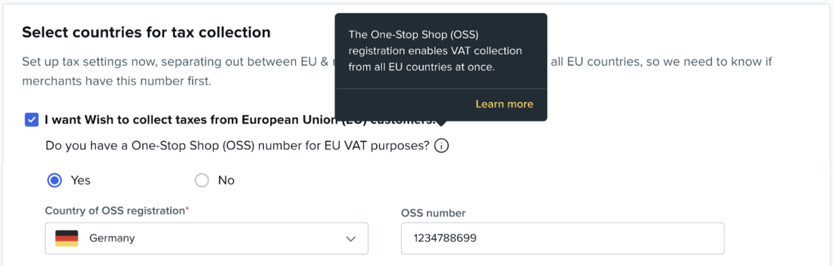Click the "Select countries for tax collection" heading
833x266 pixels.
146,32
